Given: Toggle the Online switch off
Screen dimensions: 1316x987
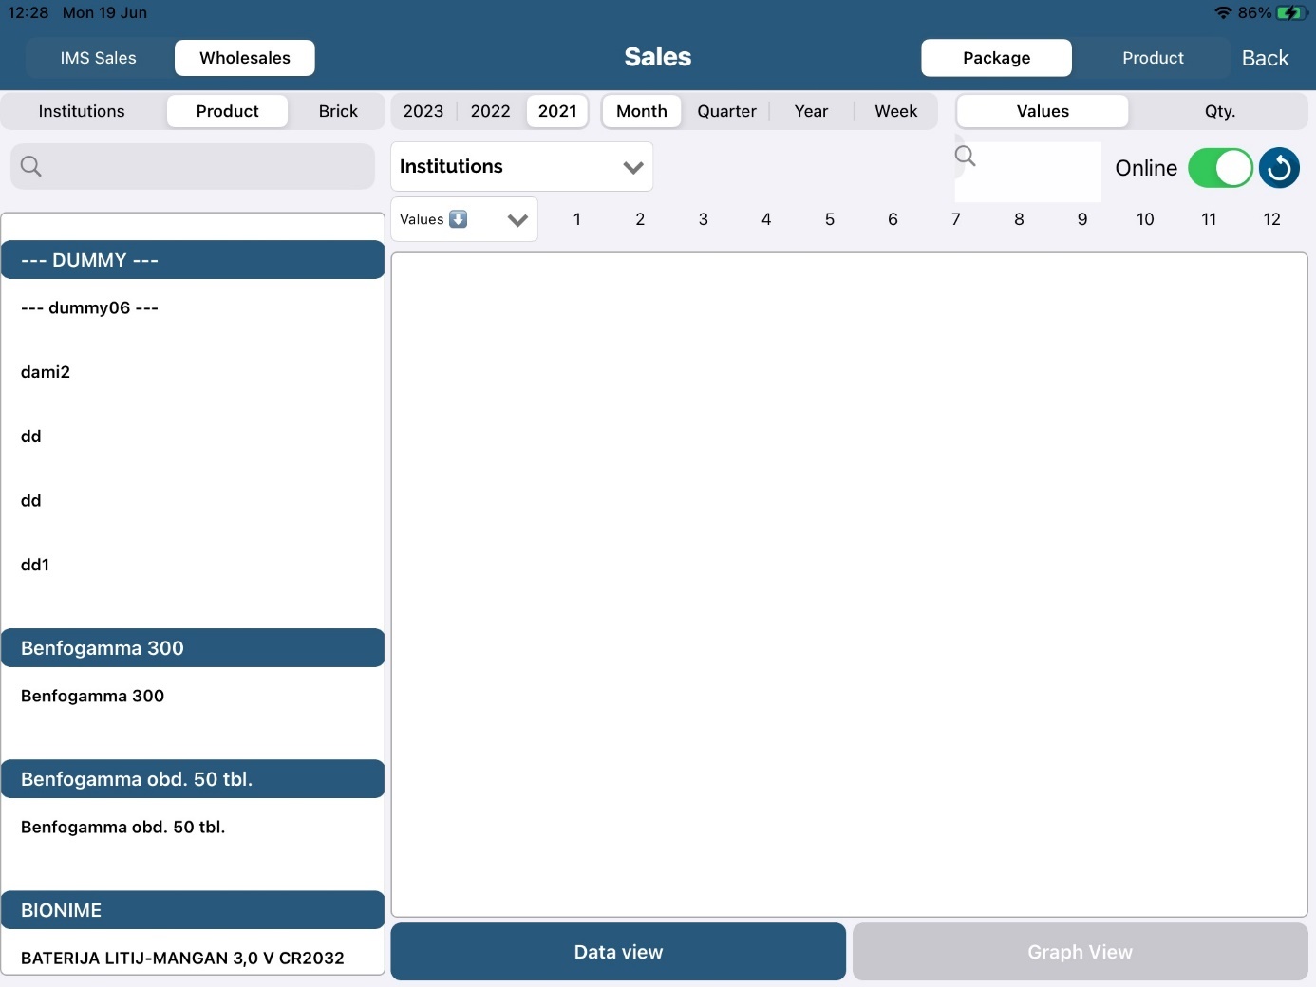Looking at the screenshot, I should pos(1220,168).
